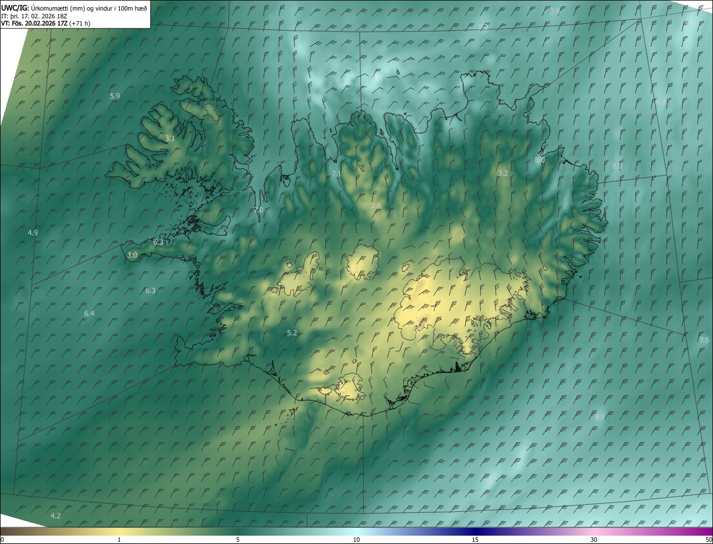Click the colorbar label 30
713x544 pixels.
pyautogui.click(x=594, y=540)
